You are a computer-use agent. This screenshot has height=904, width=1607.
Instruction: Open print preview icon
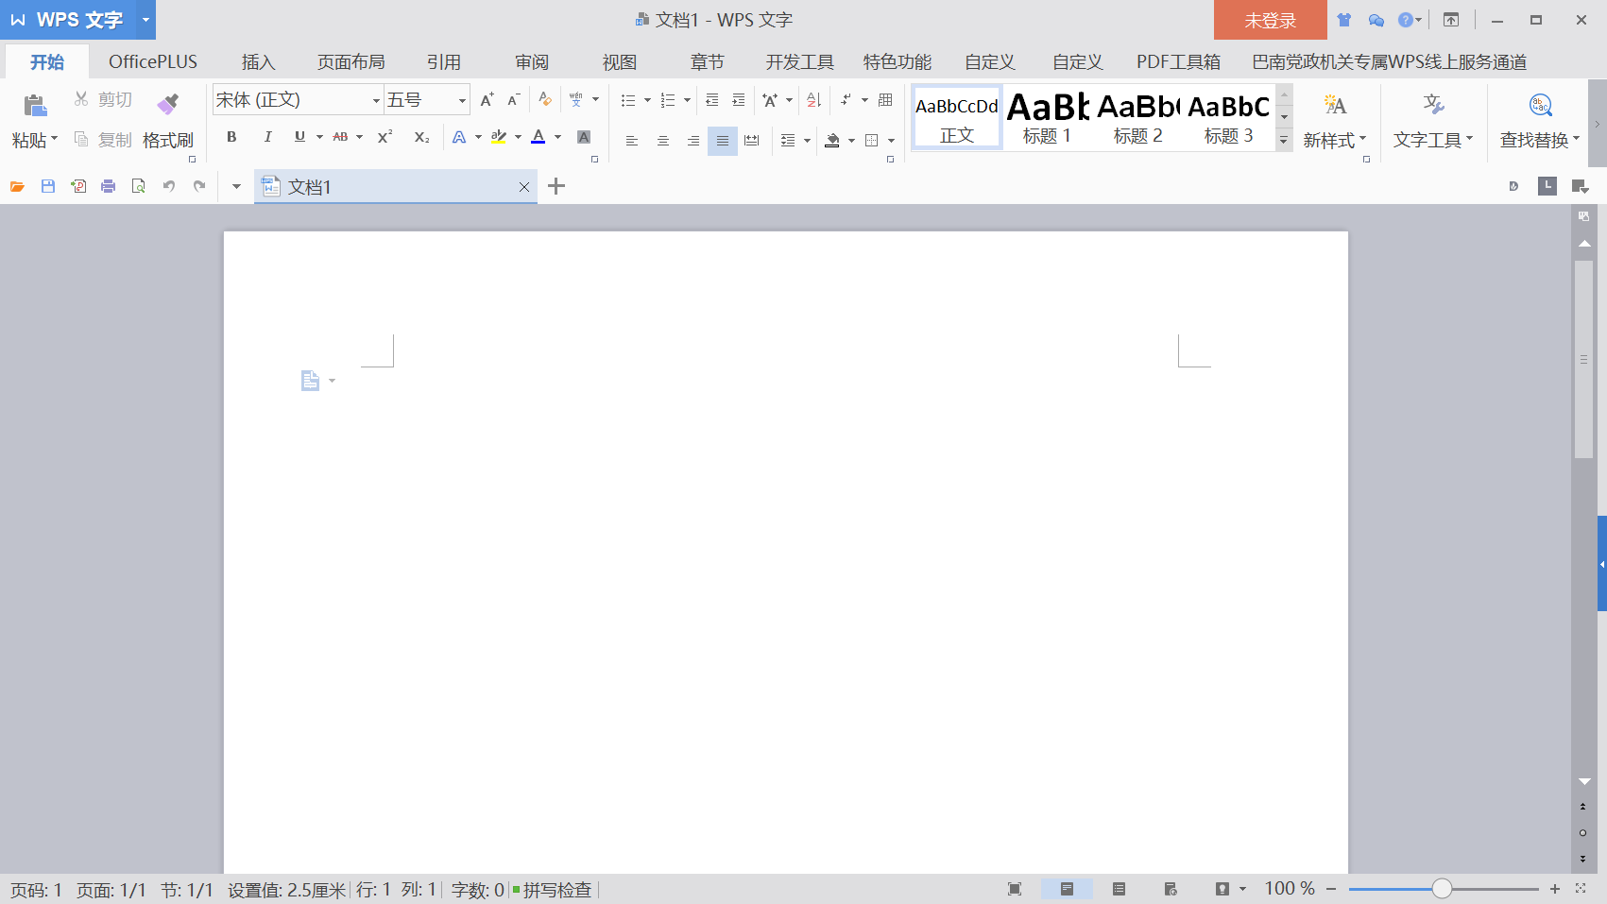point(139,186)
